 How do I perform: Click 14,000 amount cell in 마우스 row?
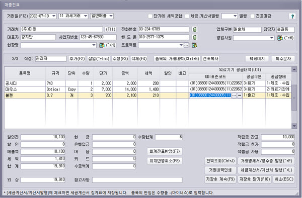125,89
